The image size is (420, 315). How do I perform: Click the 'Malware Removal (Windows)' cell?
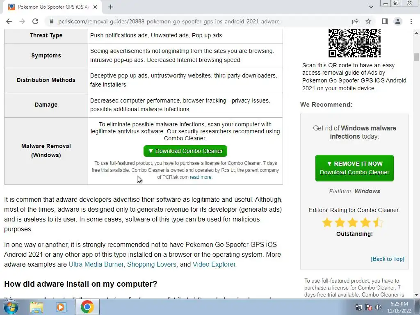pos(46,151)
